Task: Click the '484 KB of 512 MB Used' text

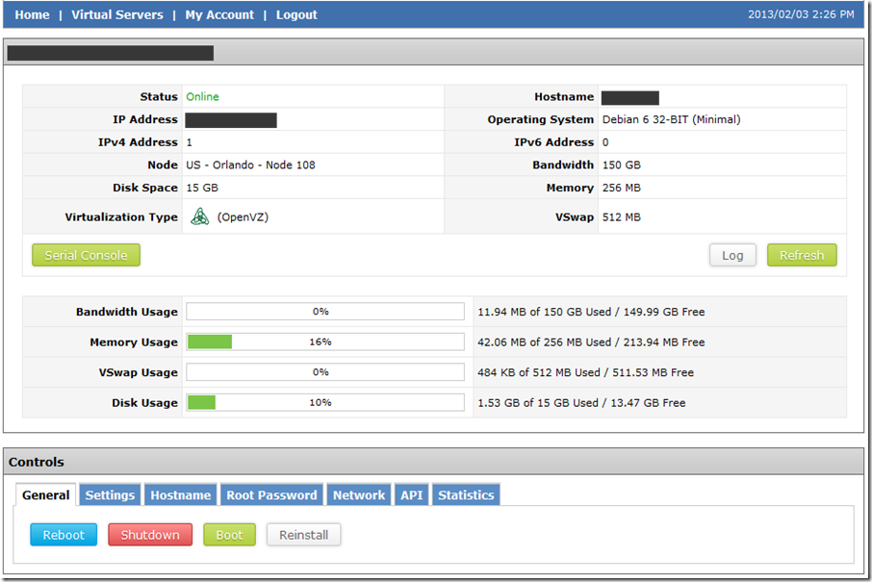Action: (539, 372)
